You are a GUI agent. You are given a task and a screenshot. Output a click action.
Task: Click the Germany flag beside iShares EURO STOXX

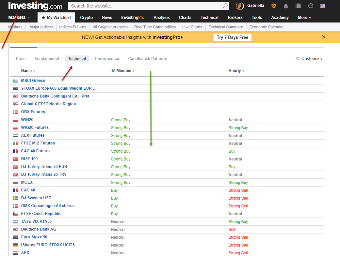(15, 245)
